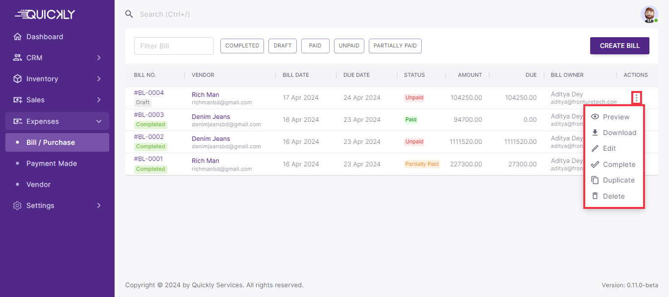Click the three-dot actions icon for #BL-0004
This screenshot has width=669, height=297.
click(636, 98)
